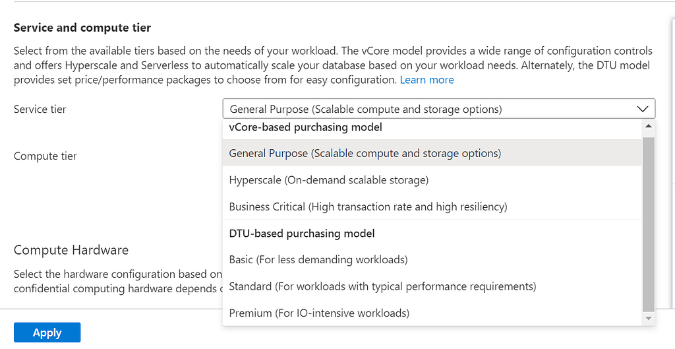Click the Apply button

click(x=47, y=333)
